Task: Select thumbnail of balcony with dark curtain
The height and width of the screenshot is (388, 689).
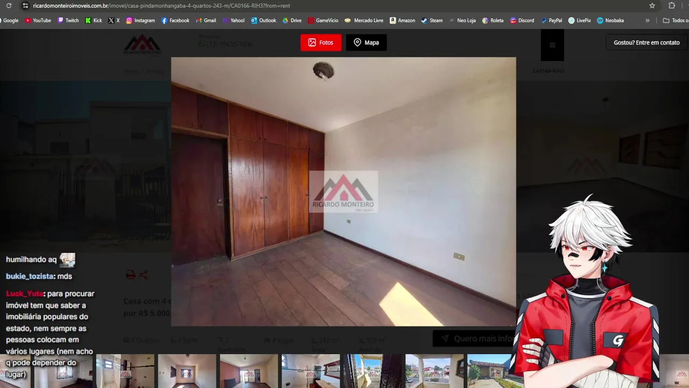Action: point(372,371)
